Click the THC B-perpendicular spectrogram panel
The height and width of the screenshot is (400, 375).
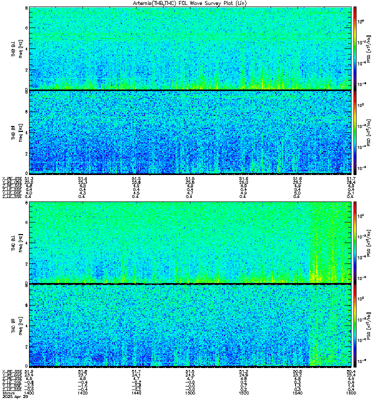[x=190, y=242]
